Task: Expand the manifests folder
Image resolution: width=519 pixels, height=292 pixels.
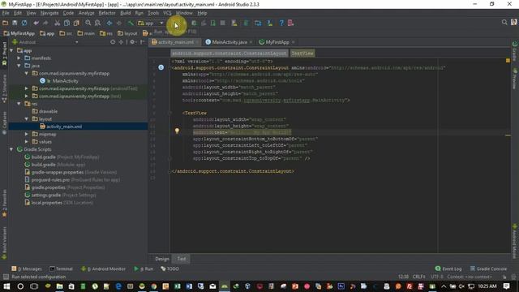Action: [x=19, y=58]
